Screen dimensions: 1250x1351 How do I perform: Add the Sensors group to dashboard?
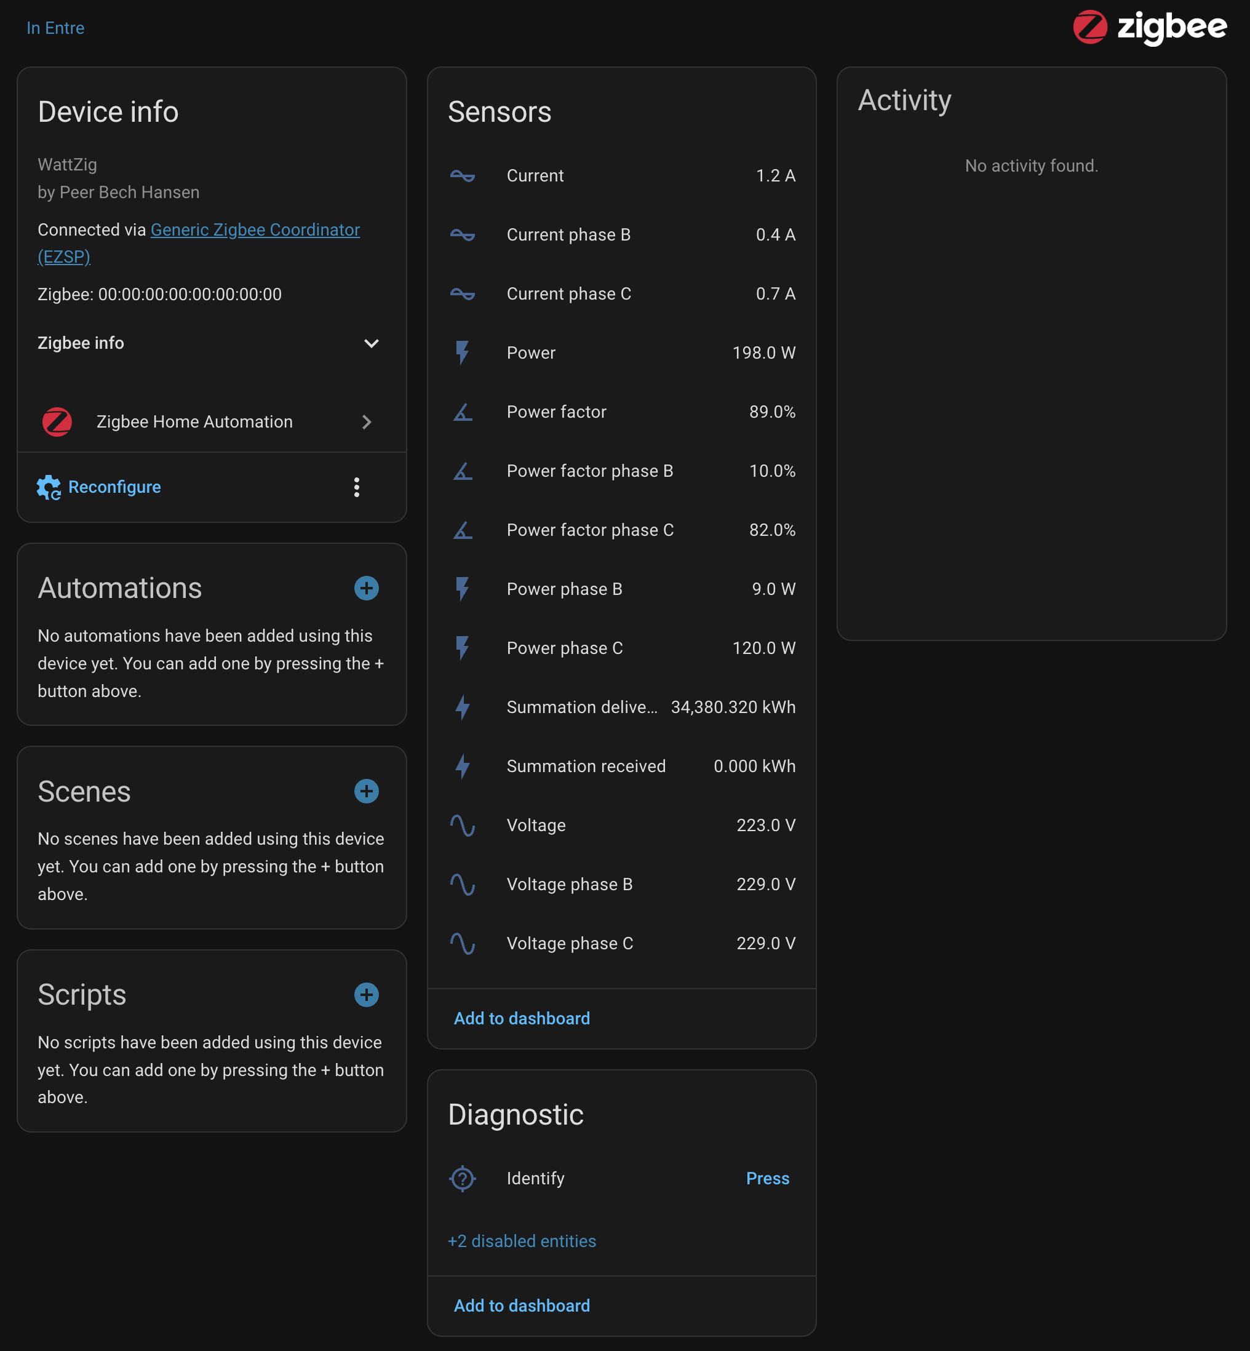point(522,1018)
